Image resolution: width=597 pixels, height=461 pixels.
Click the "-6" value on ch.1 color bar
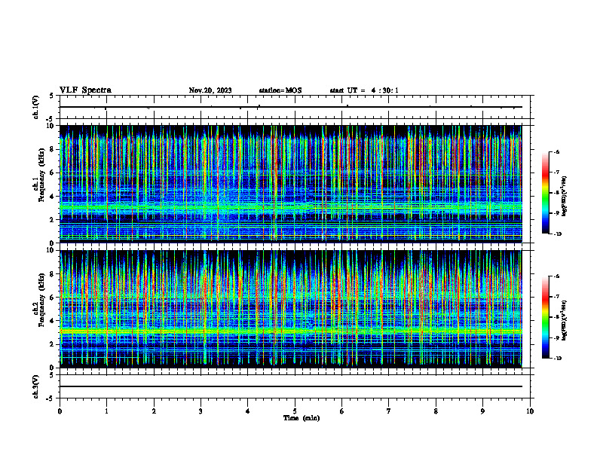coord(556,152)
